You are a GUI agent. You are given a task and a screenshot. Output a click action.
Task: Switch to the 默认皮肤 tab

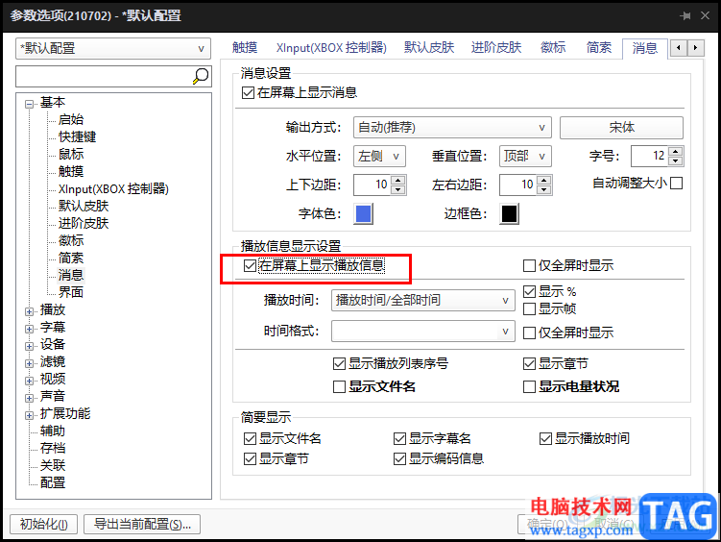point(429,47)
